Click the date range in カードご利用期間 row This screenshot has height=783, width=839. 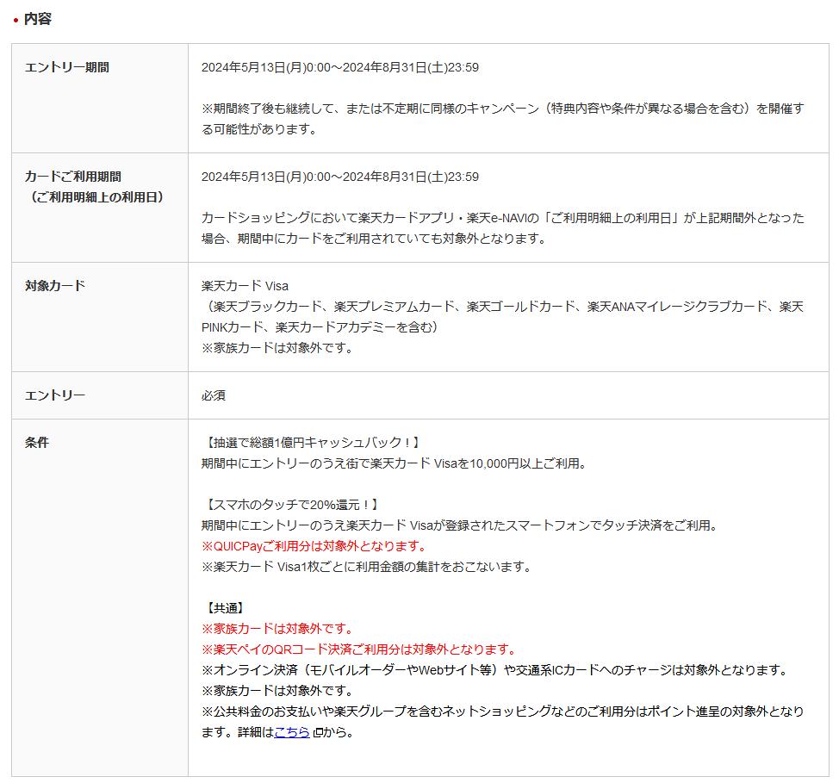coord(339,177)
